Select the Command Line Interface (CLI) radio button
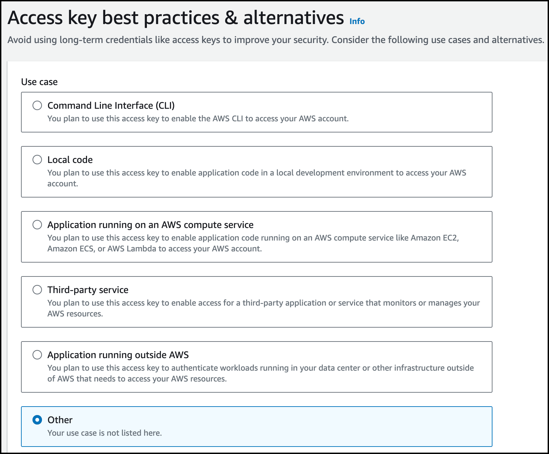This screenshot has height=454, width=549. coord(37,105)
